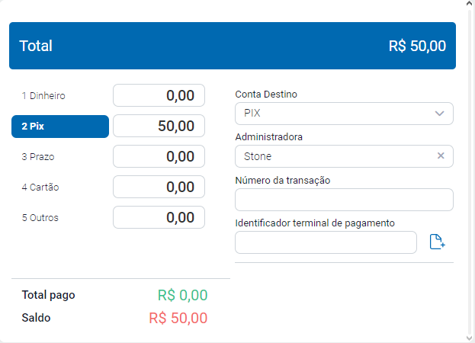Click the scrollbar down arrow
The height and width of the screenshot is (343, 475).
(470, 338)
